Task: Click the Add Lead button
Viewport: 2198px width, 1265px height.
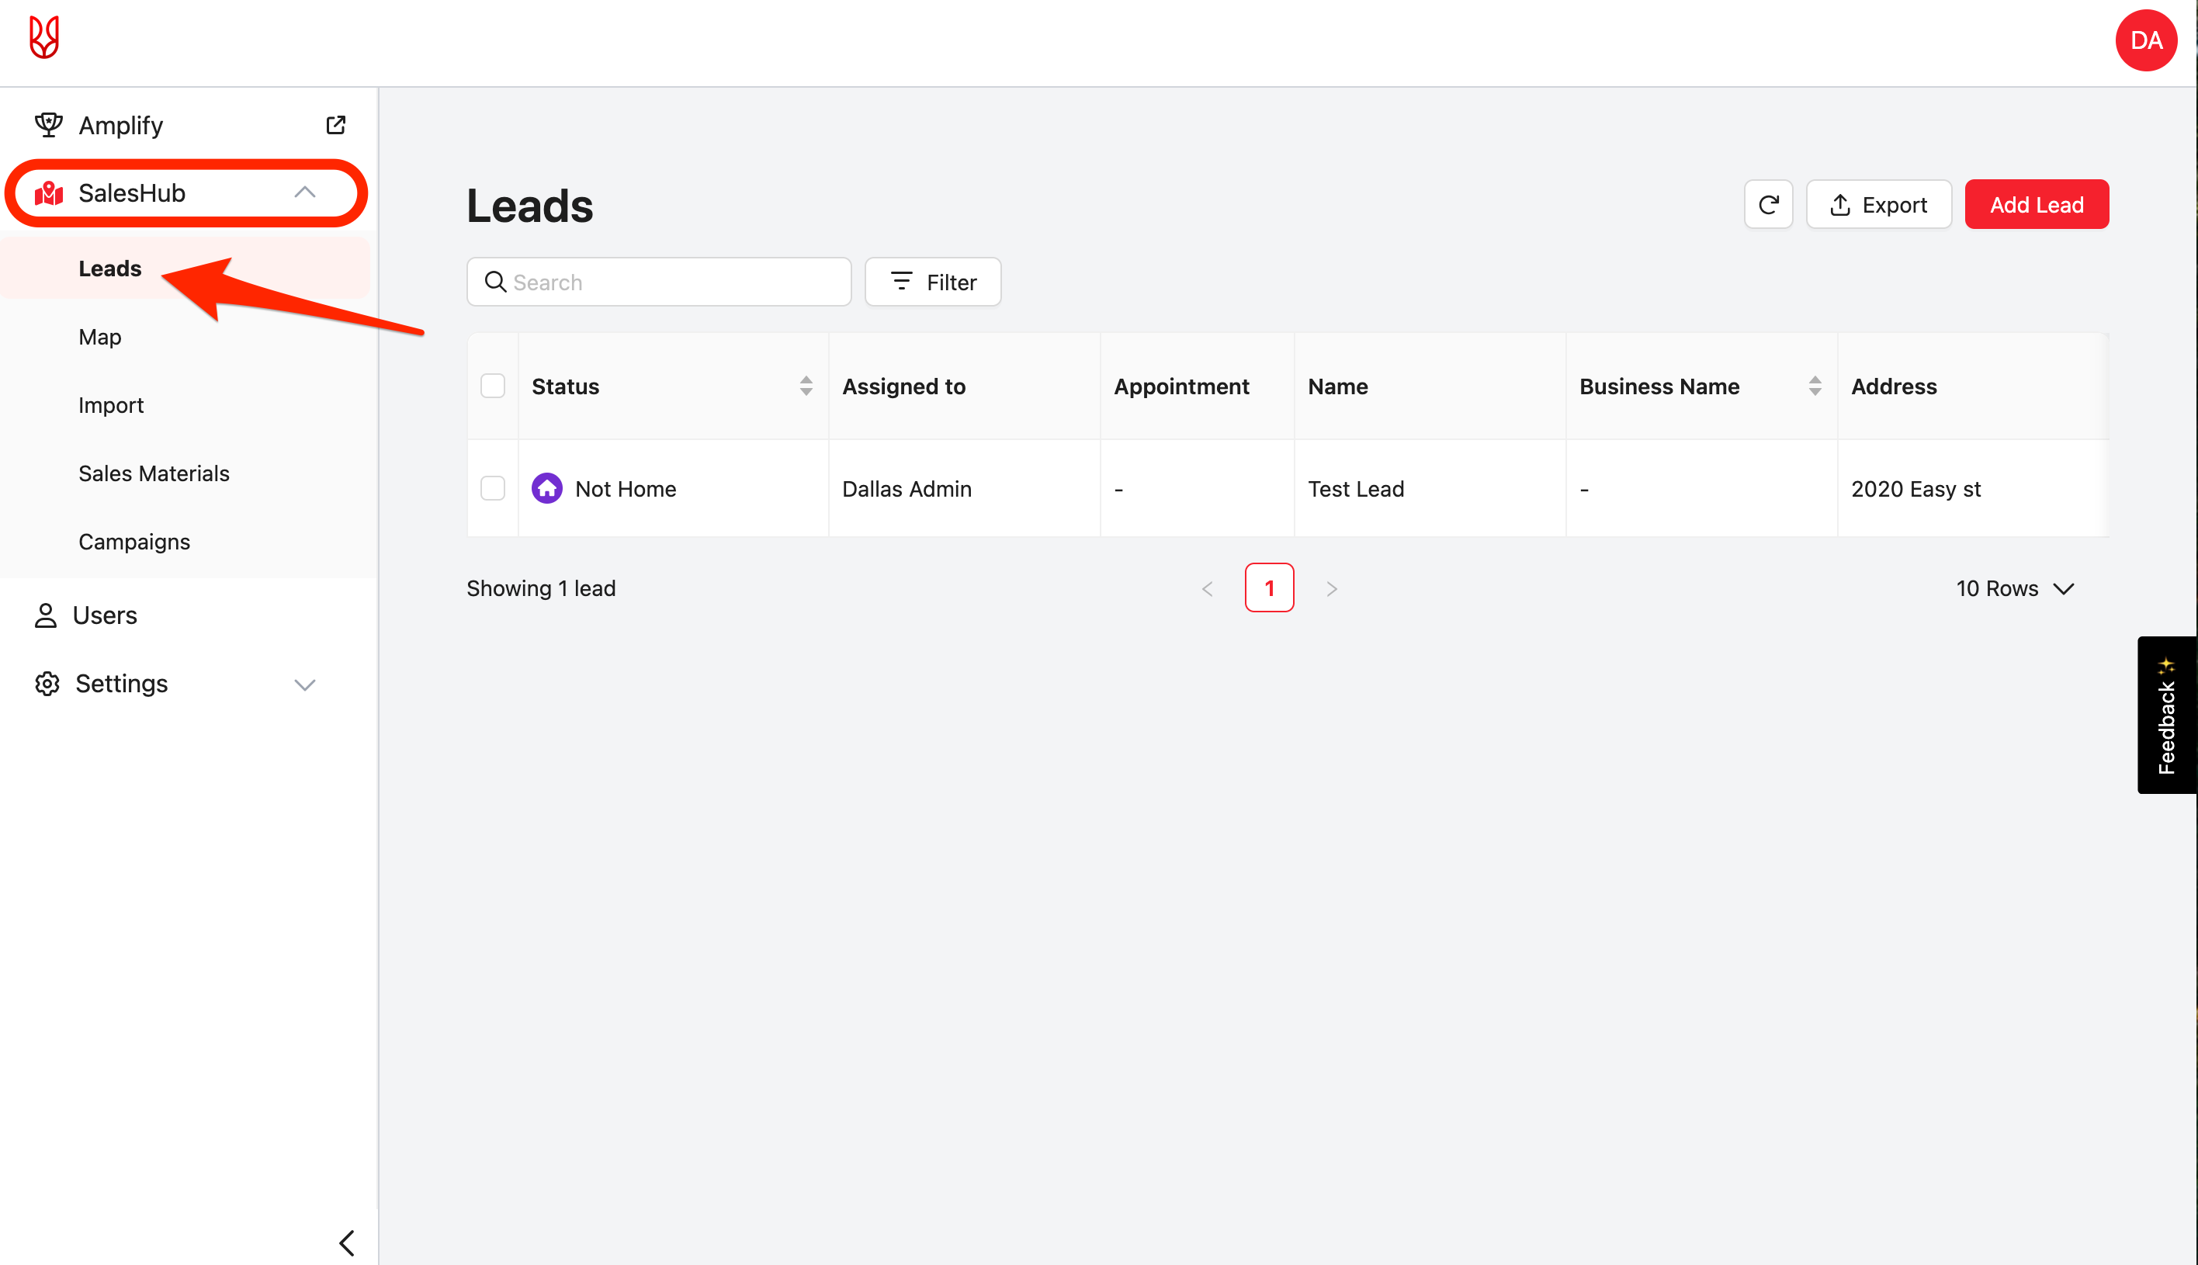Action: [2036, 205]
